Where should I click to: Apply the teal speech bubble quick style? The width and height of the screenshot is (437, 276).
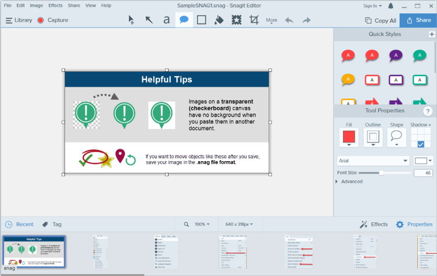point(420,56)
